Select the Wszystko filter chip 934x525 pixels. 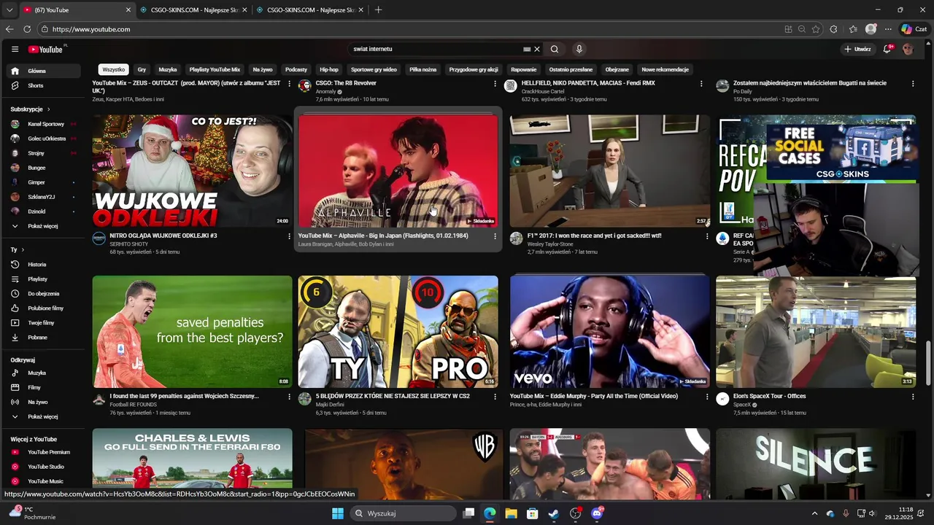pos(114,69)
